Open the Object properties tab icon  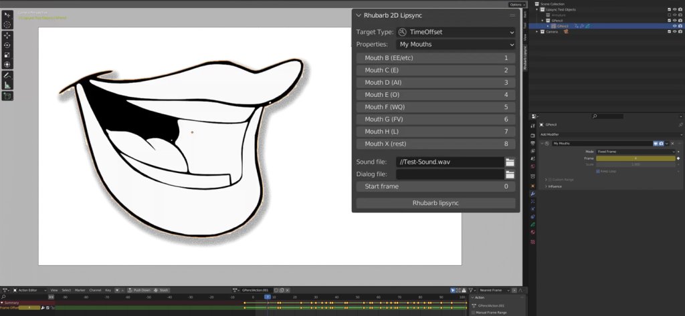[x=533, y=186]
